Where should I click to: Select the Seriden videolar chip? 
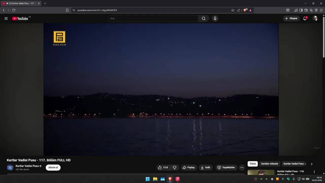[x=270, y=164]
